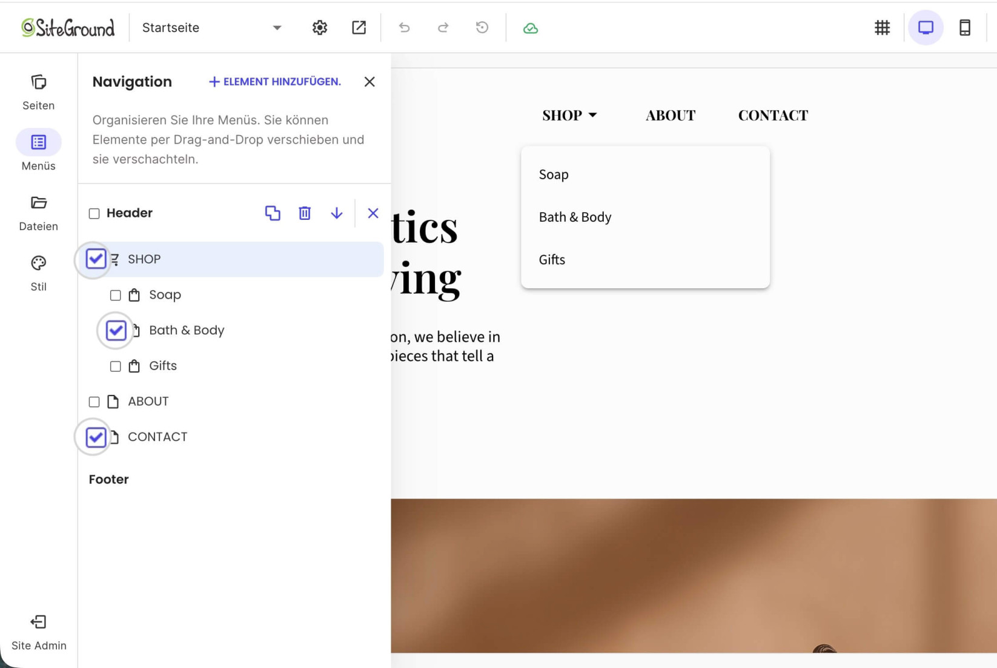Viewport: 997px width, 668px height.
Task: Click the SHOP submenu icon in list
Action: [115, 259]
